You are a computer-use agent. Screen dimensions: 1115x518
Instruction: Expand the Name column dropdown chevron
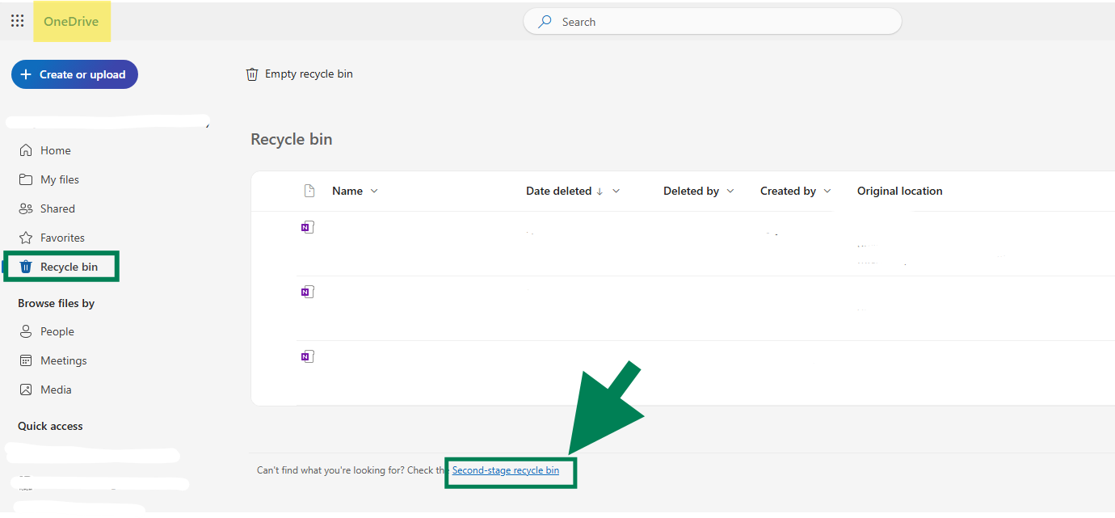tap(374, 192)
